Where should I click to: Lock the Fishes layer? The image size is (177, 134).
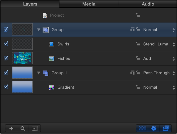pos(138,58)
